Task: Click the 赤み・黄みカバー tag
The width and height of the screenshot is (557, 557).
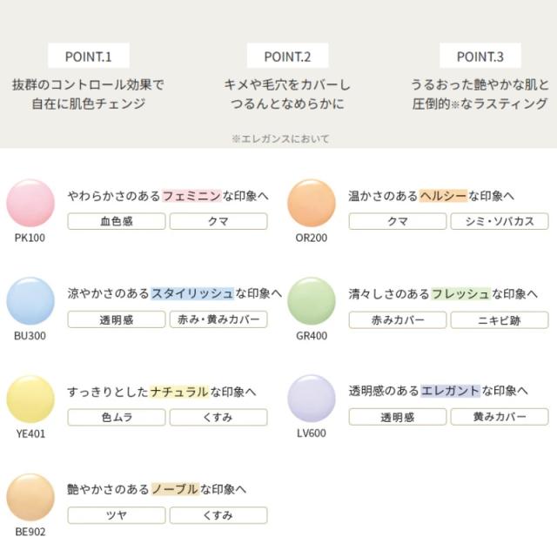Action: point(218,319)
